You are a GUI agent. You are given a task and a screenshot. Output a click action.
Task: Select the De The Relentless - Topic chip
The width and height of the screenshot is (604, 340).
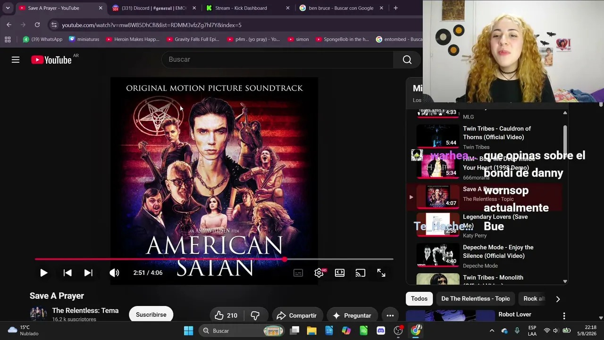(x=475, y=298)
